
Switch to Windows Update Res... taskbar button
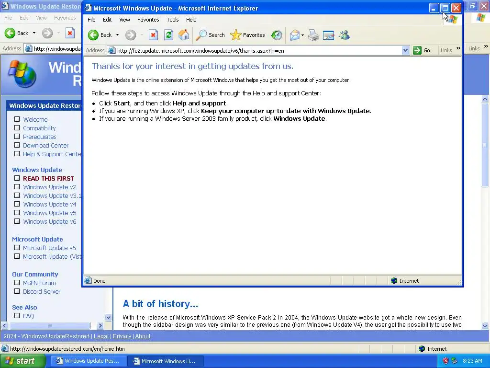pyautogui.click(x=88, y=361)
